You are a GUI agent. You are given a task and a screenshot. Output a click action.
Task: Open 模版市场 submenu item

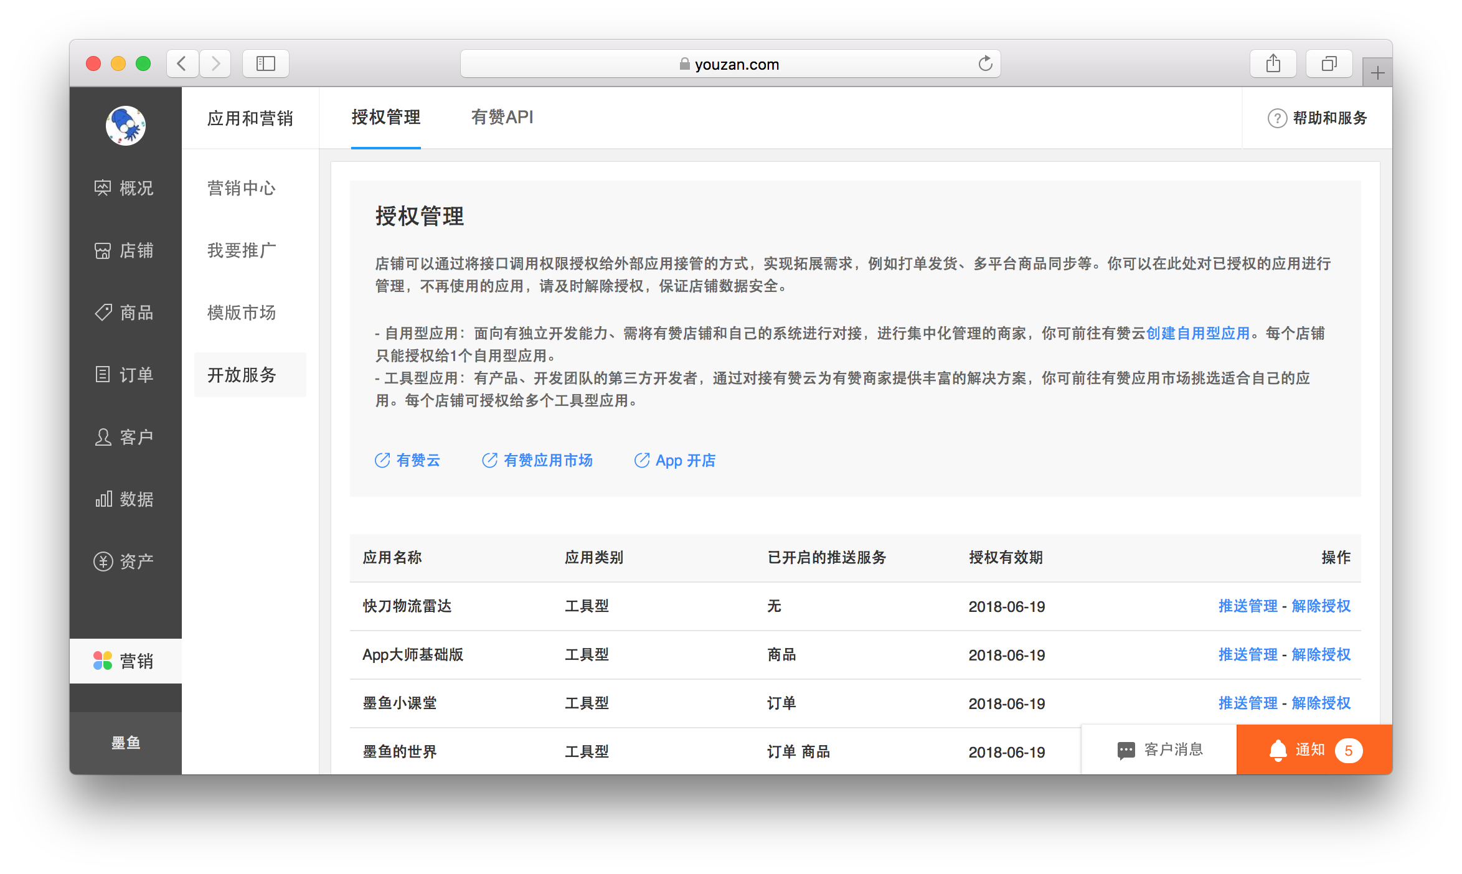click(242, 312)
